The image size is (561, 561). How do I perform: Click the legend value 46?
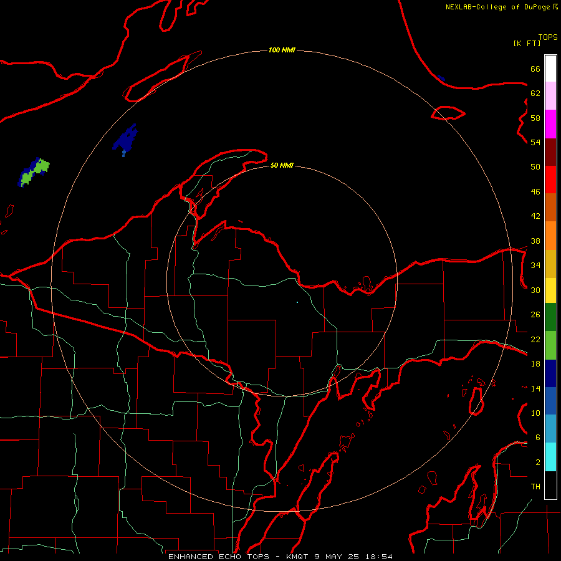coord(535,192)
